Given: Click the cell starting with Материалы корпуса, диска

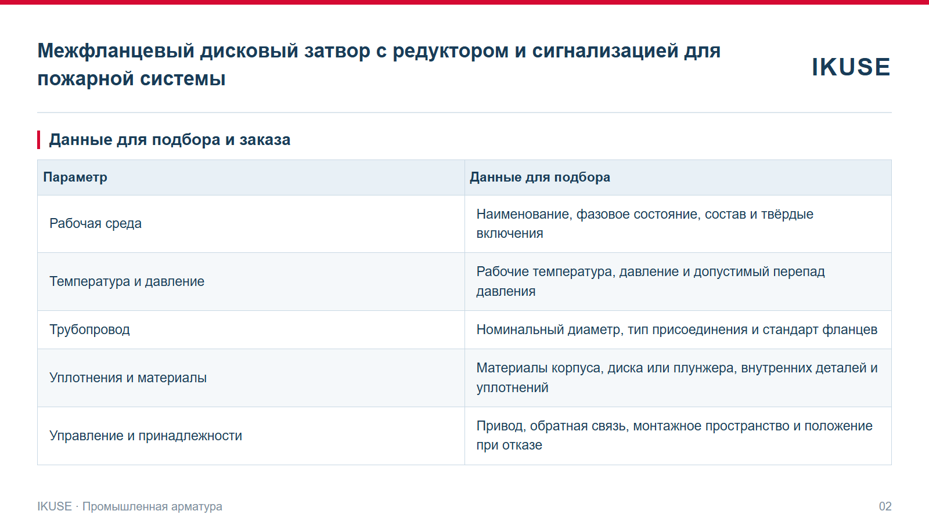Looking at the screenshot, I should tap(678, 378).
